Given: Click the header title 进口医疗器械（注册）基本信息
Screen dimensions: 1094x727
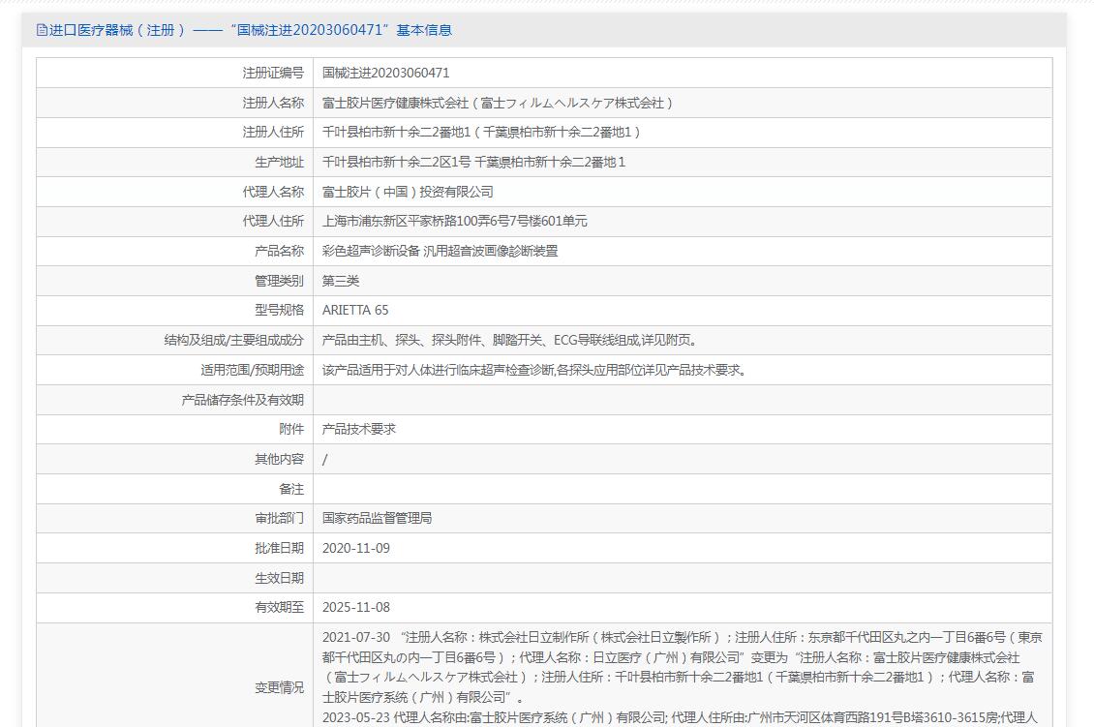Looking at the screenshot, I should pyautogui.click(x=251, y=30).
